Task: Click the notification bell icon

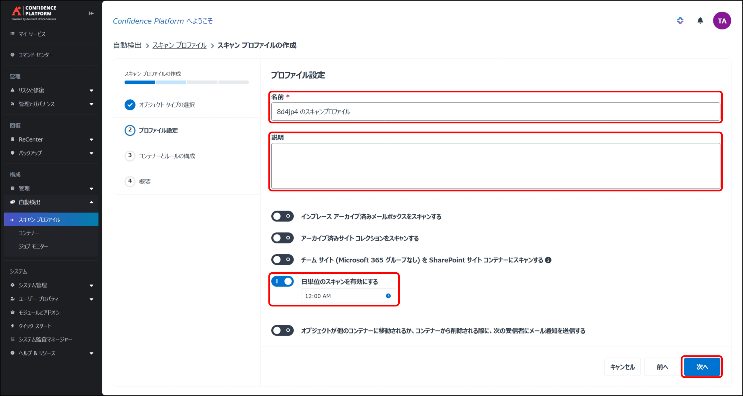Action: click(700, 21)
